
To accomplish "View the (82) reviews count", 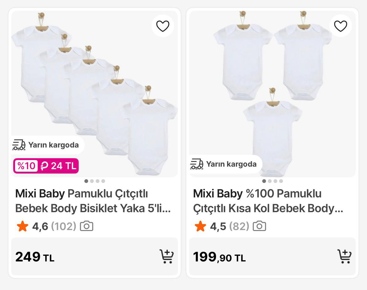I will click(x=239, y=226).
